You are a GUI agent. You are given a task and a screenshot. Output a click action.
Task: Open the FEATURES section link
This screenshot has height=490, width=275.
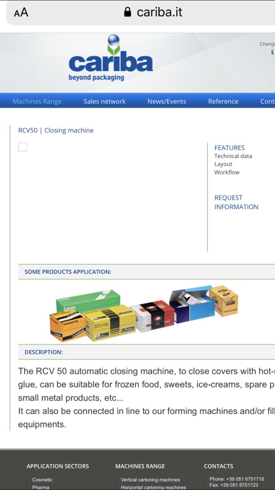pyautogui.click(x=230, y=148)
